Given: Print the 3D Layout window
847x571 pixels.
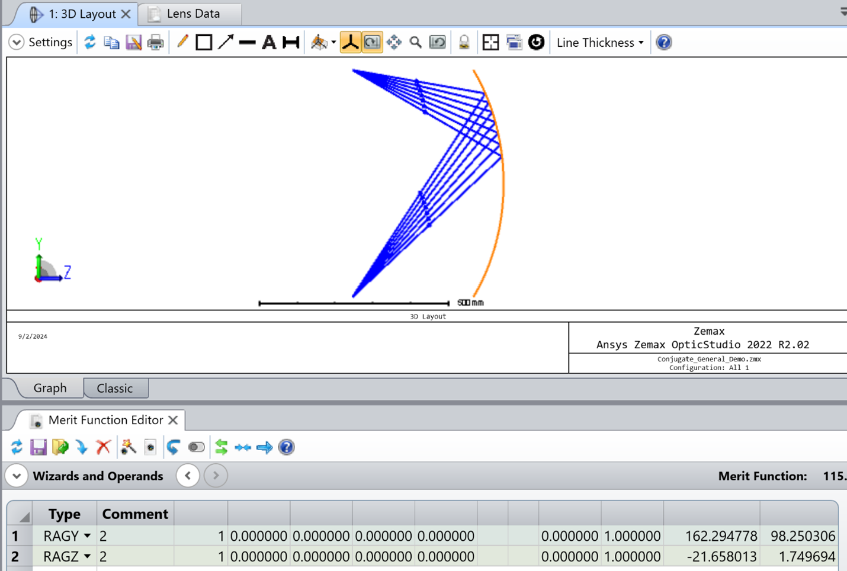Looking at the screenshot, I should (155, 42).
